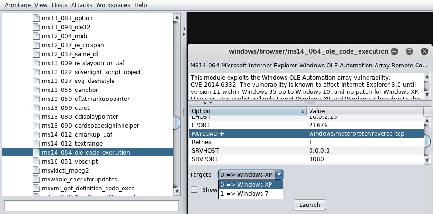Click the ms13_022_silverlight_script_object file icon
Viewport: 433px width, 214px height.
pyautogui.click(x=36, y=72)
